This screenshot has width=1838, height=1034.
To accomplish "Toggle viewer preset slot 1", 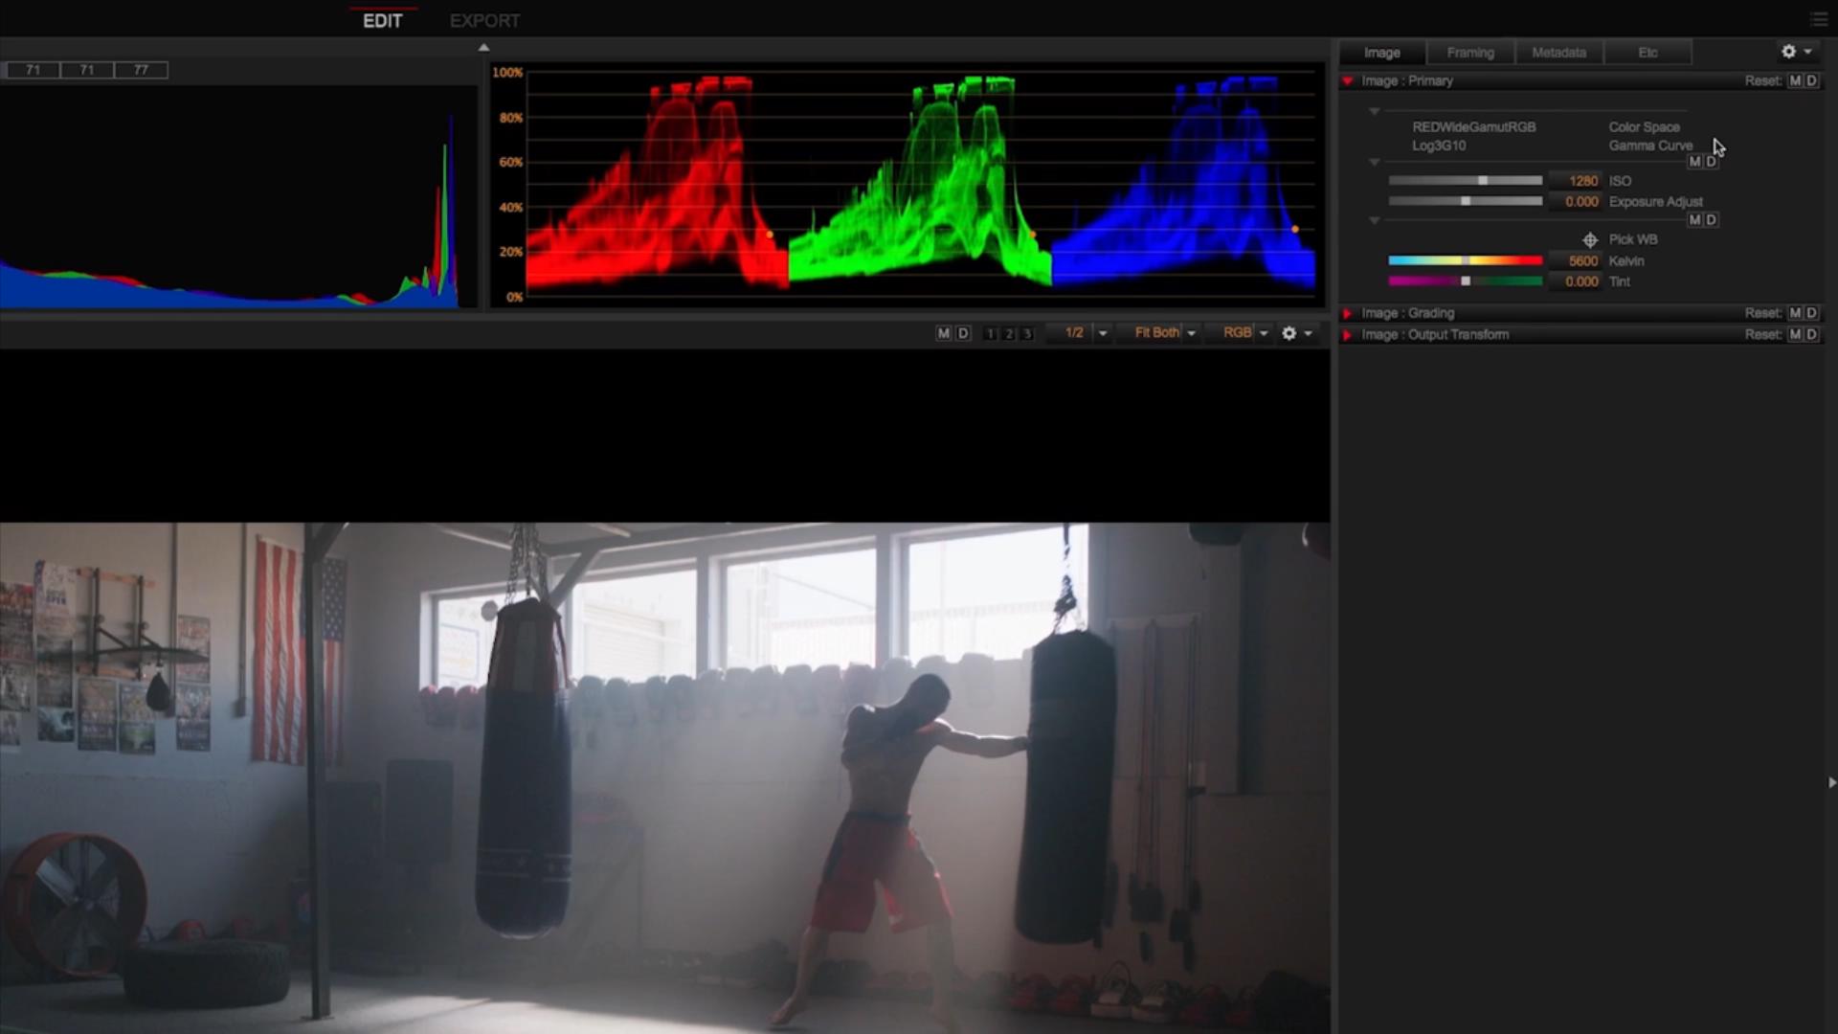I will click(990, 334).
